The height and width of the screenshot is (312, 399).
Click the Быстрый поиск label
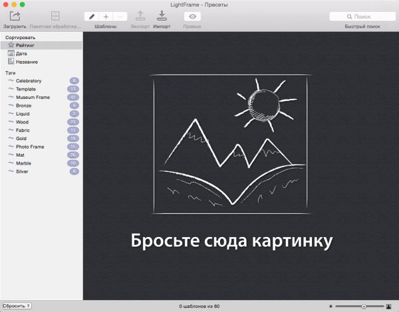point(362,27)
